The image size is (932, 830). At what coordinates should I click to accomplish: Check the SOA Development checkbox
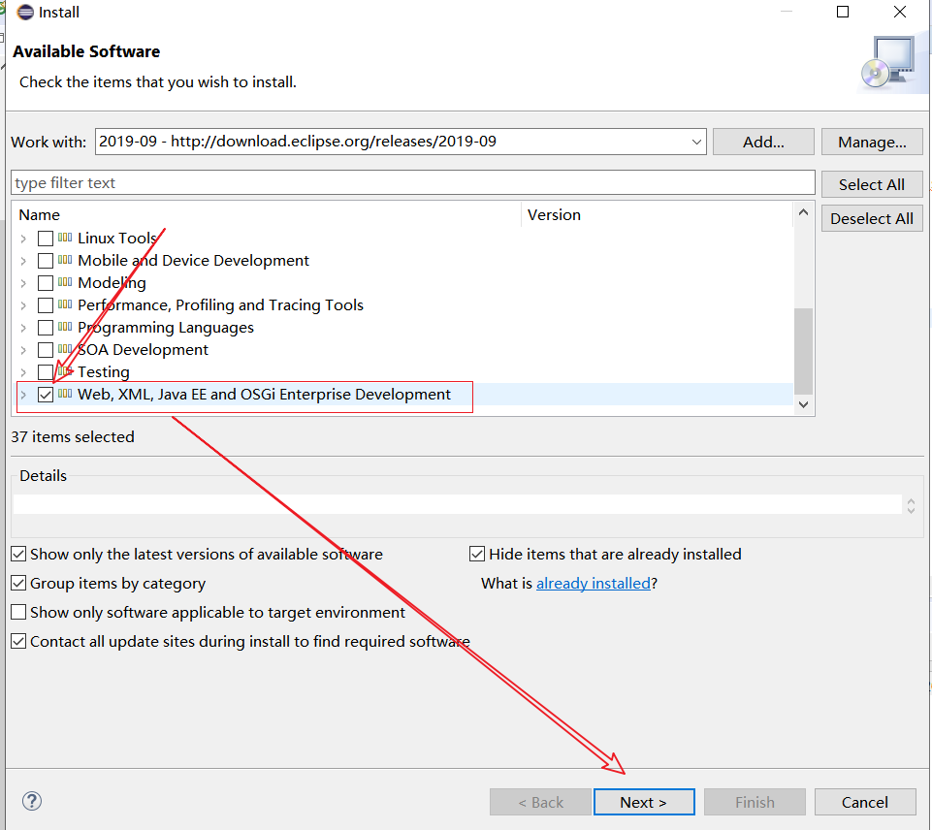(46, 350)
